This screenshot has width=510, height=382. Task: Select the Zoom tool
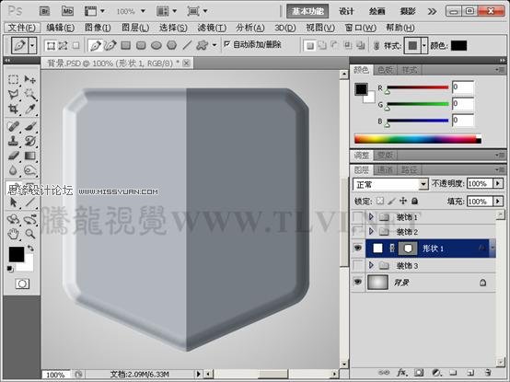coord(30,234)
